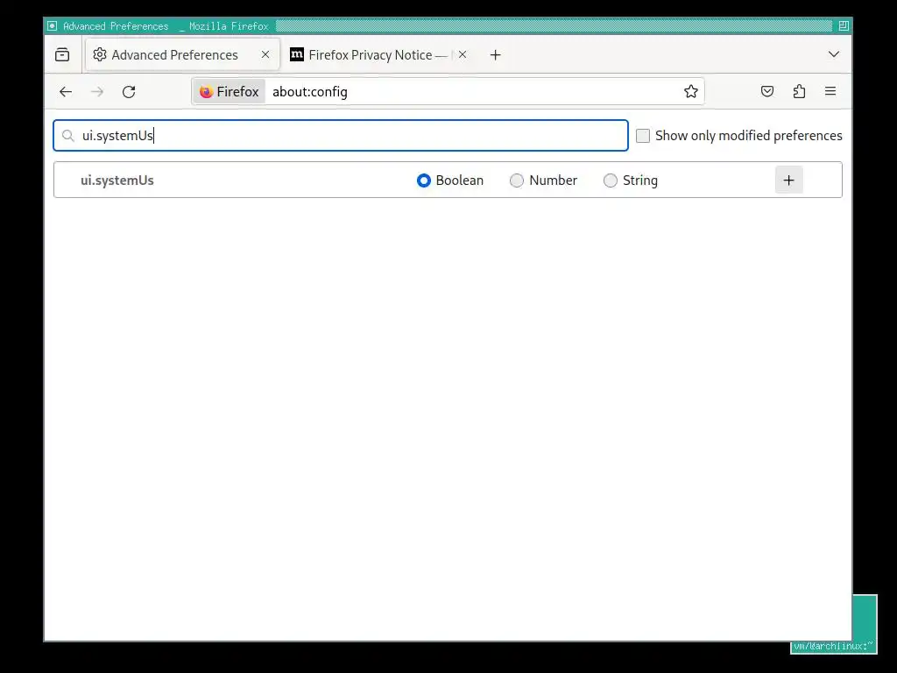Reload the about:config page
This screenshot has width=897, height=673.
pos(129,91)
